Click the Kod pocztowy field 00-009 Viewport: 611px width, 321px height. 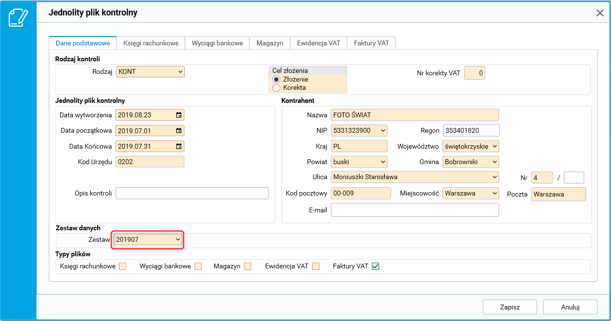tap(361, 193)
